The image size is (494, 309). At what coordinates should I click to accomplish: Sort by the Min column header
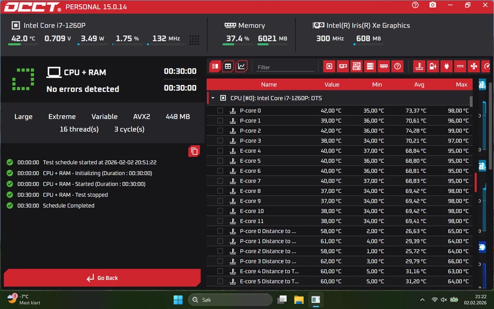[x=377, y=84]
